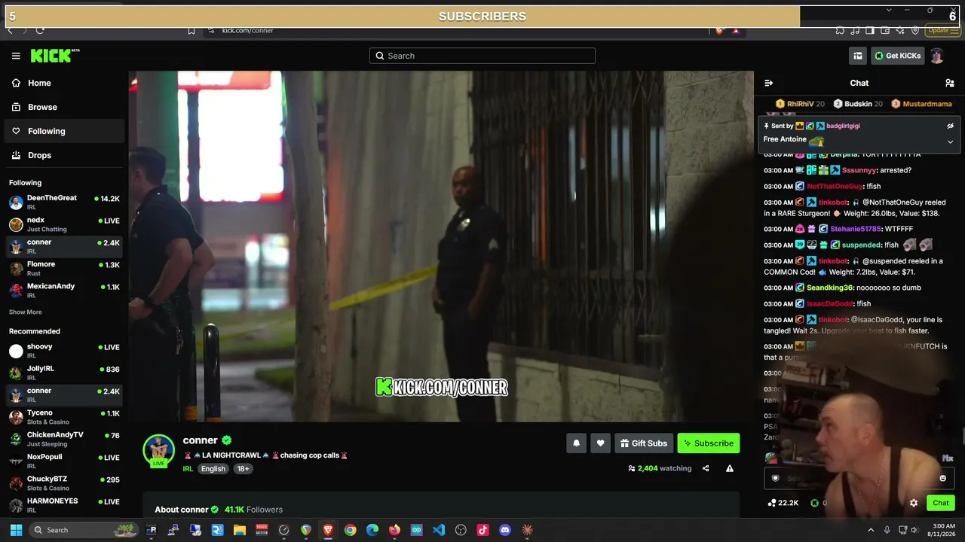Viewport: 965px width, 542px height.
Task: Open the emote picker smiley
Action: 942,478
